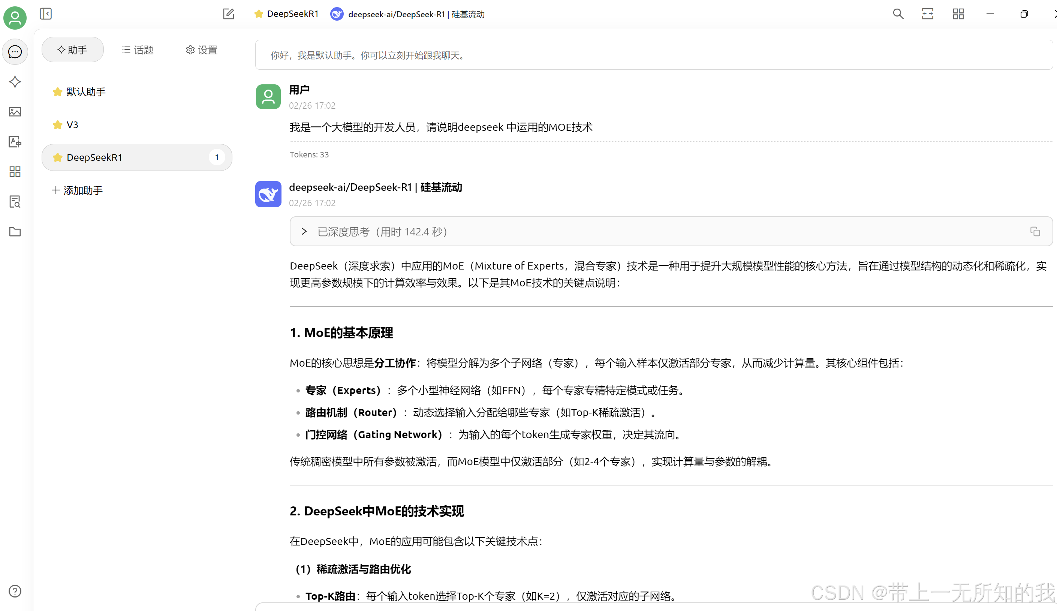
Task: Toggle the narrow message layout icon
Action: tap(927, 14)
